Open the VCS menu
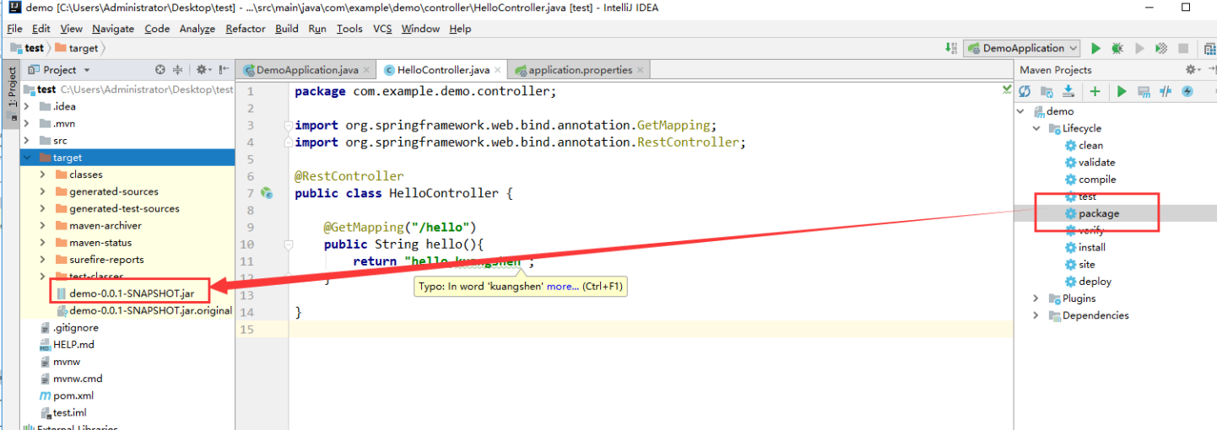 click(x=382, y=29)
